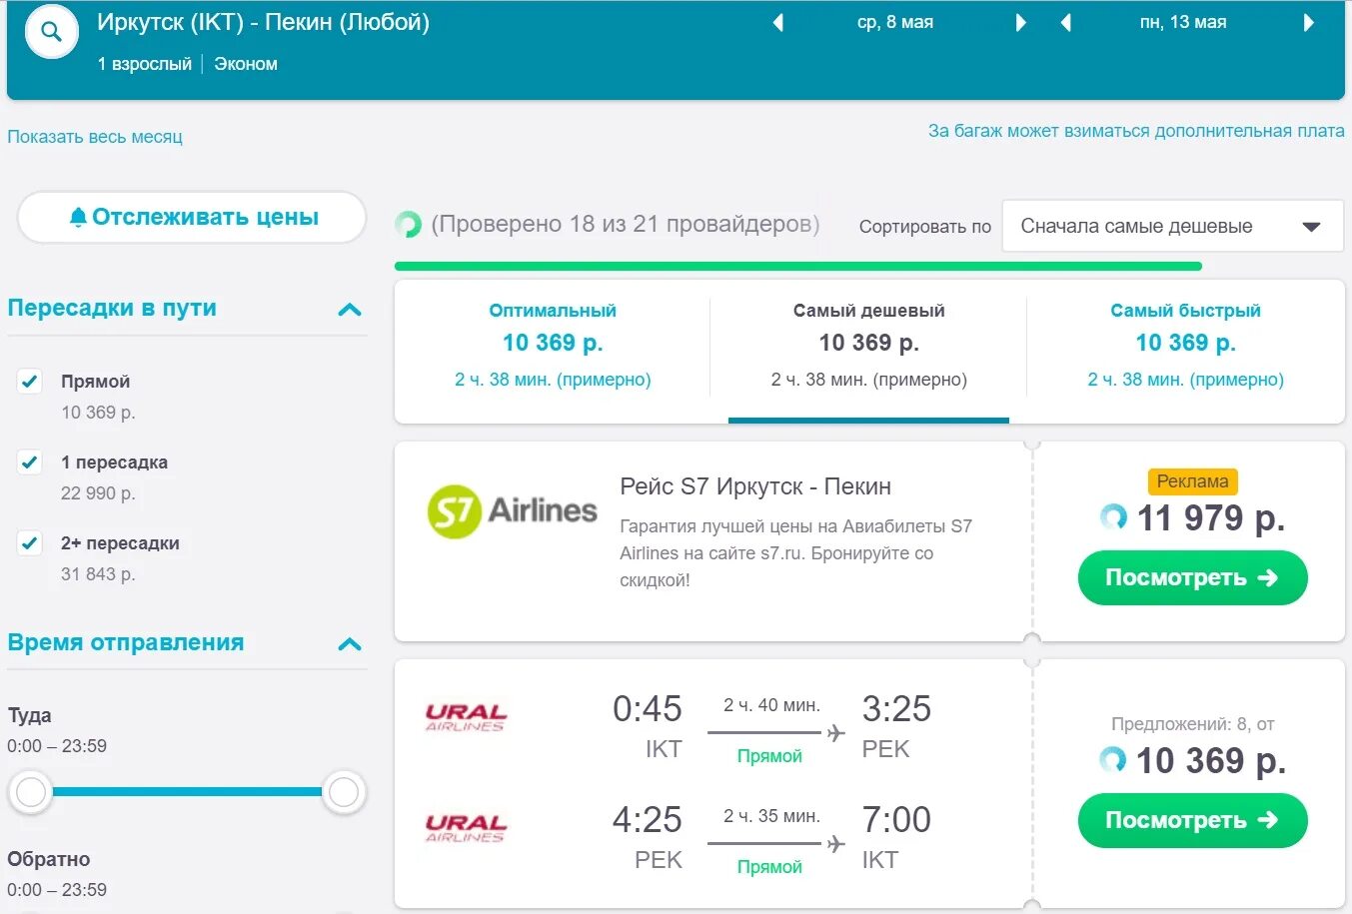1352x914 pixels.
Task: Click the 10 369 р. Ural offer price
Action: (x=1211, y=761)
